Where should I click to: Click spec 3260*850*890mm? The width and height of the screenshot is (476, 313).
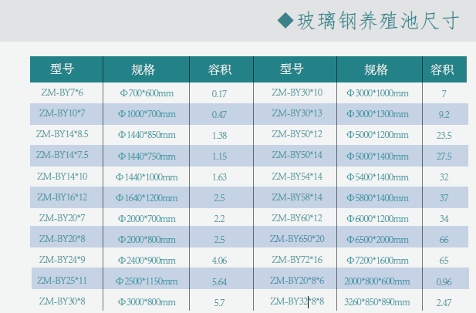(x=376, y=302)
